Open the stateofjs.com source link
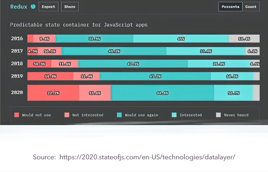This screenshot has width=268, height=172. point(147,157)
